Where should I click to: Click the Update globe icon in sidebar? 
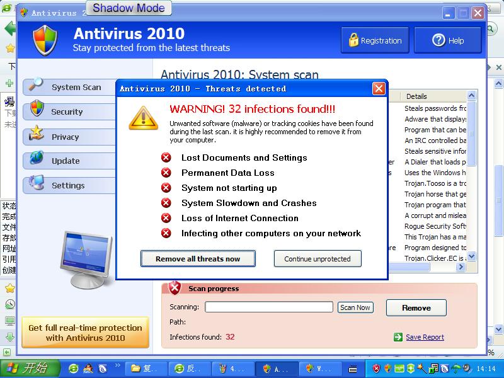[37, 157]
